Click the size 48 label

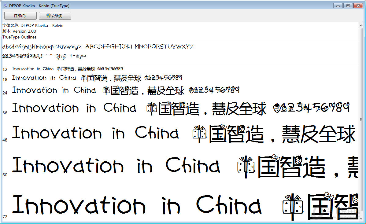(5, 140)
